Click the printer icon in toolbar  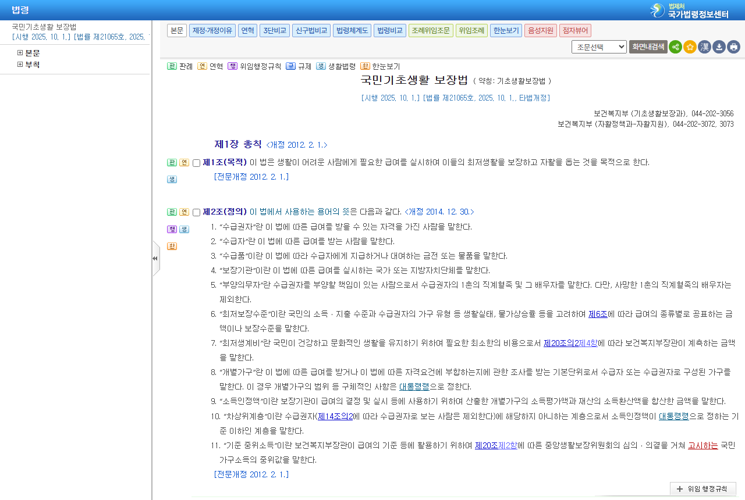[733, 47]
